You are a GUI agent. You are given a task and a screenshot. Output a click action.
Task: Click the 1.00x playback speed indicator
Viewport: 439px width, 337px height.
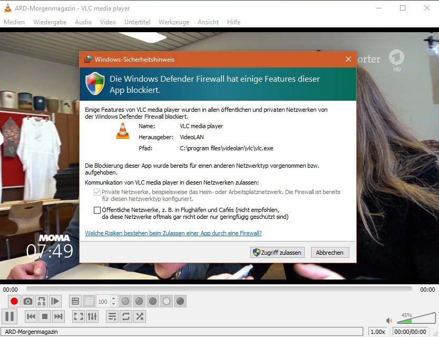point(377,332)
